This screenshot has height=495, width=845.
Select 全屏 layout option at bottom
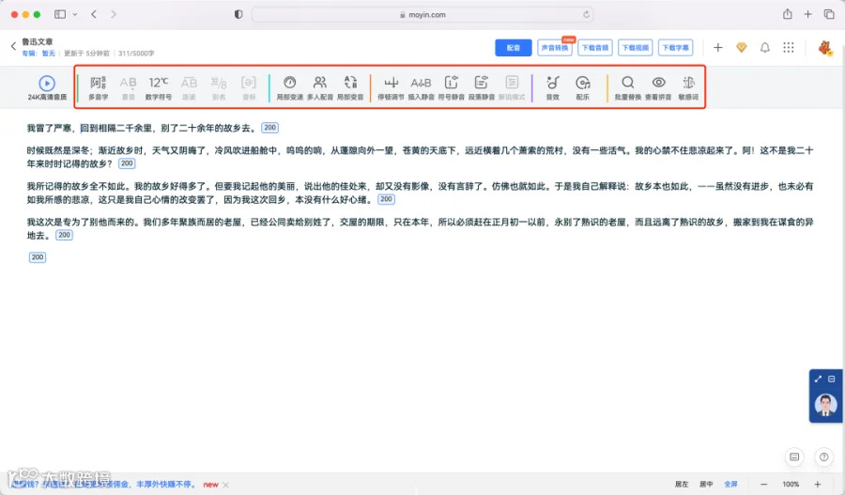(x=730, y=485)
